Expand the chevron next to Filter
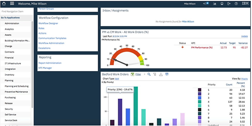 144,74
